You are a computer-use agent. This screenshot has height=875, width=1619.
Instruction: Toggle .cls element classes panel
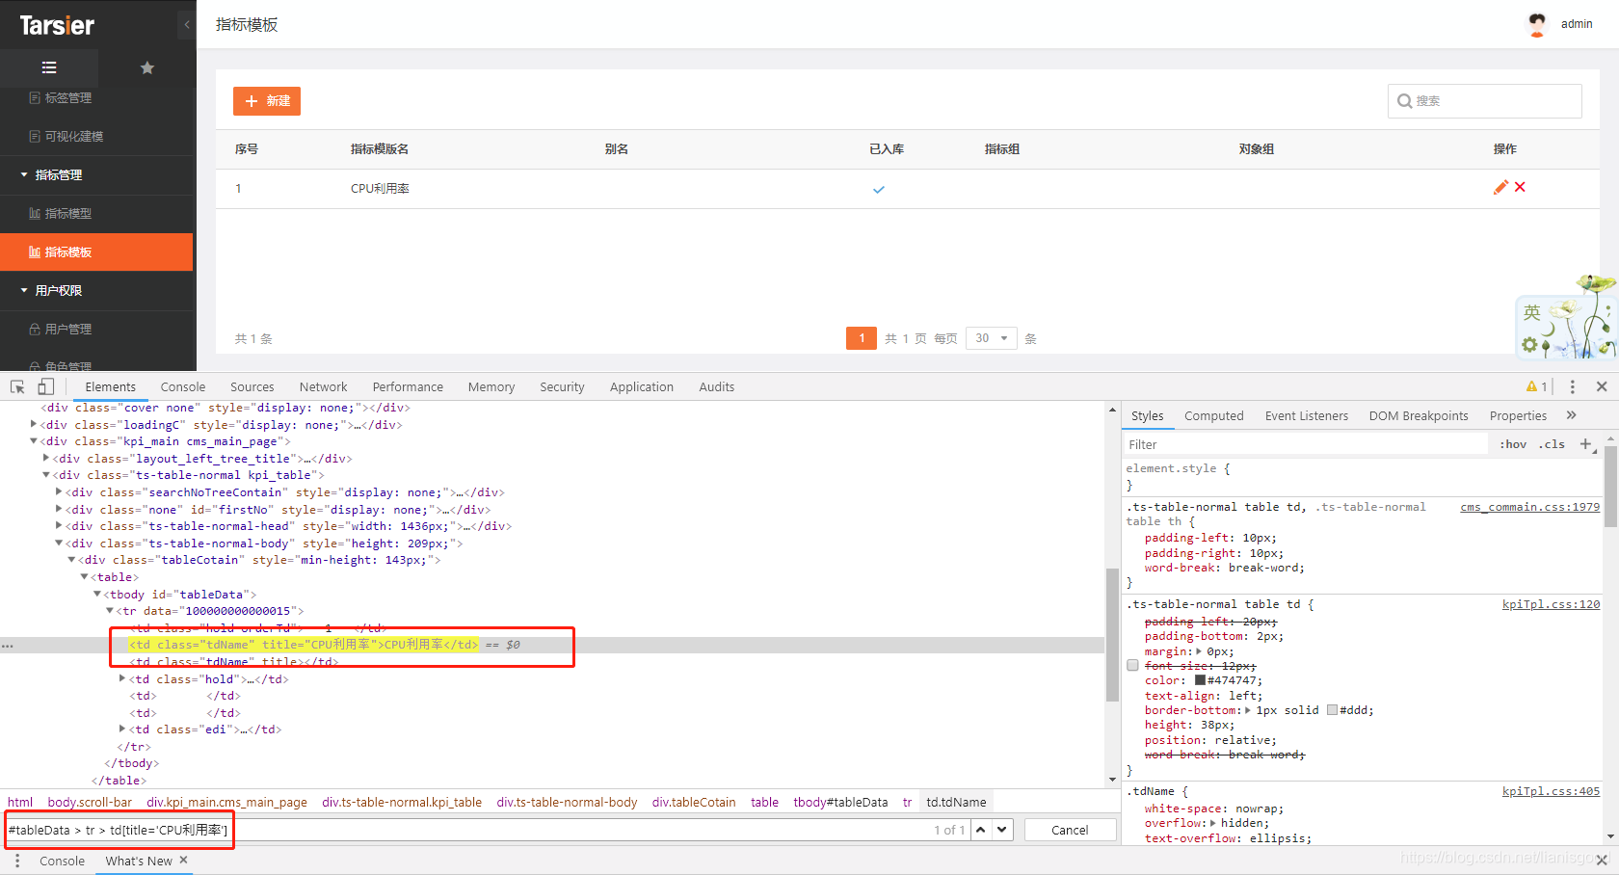pyautogui.click(x=1553, y=444)
